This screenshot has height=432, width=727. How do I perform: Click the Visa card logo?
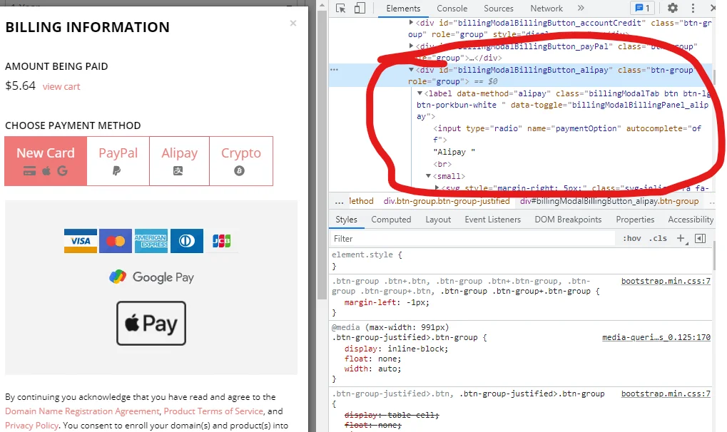(x=80, y=241)
